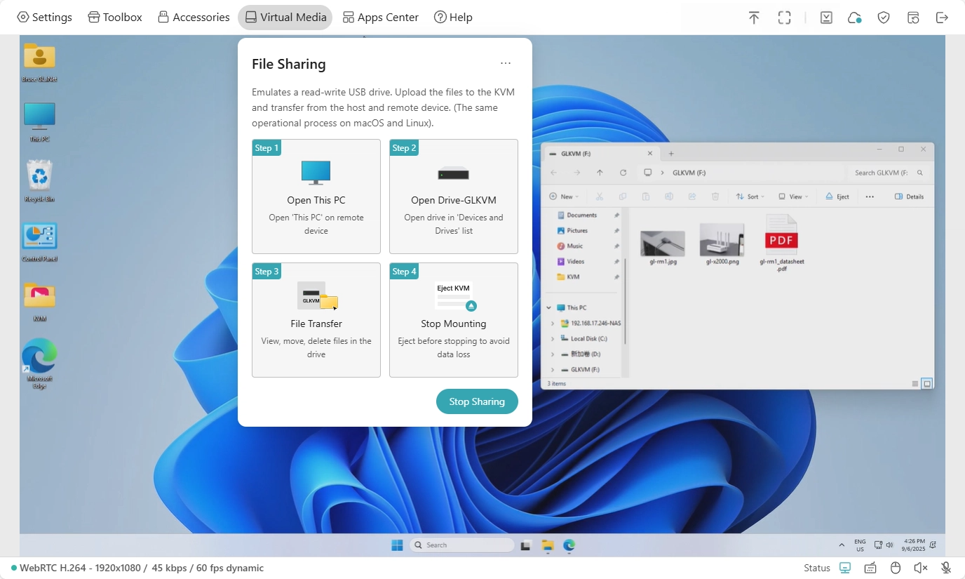Click Step 3 File Transfer card
The height and width of the screenshot is (579, 965).
[x=316, y=320]
